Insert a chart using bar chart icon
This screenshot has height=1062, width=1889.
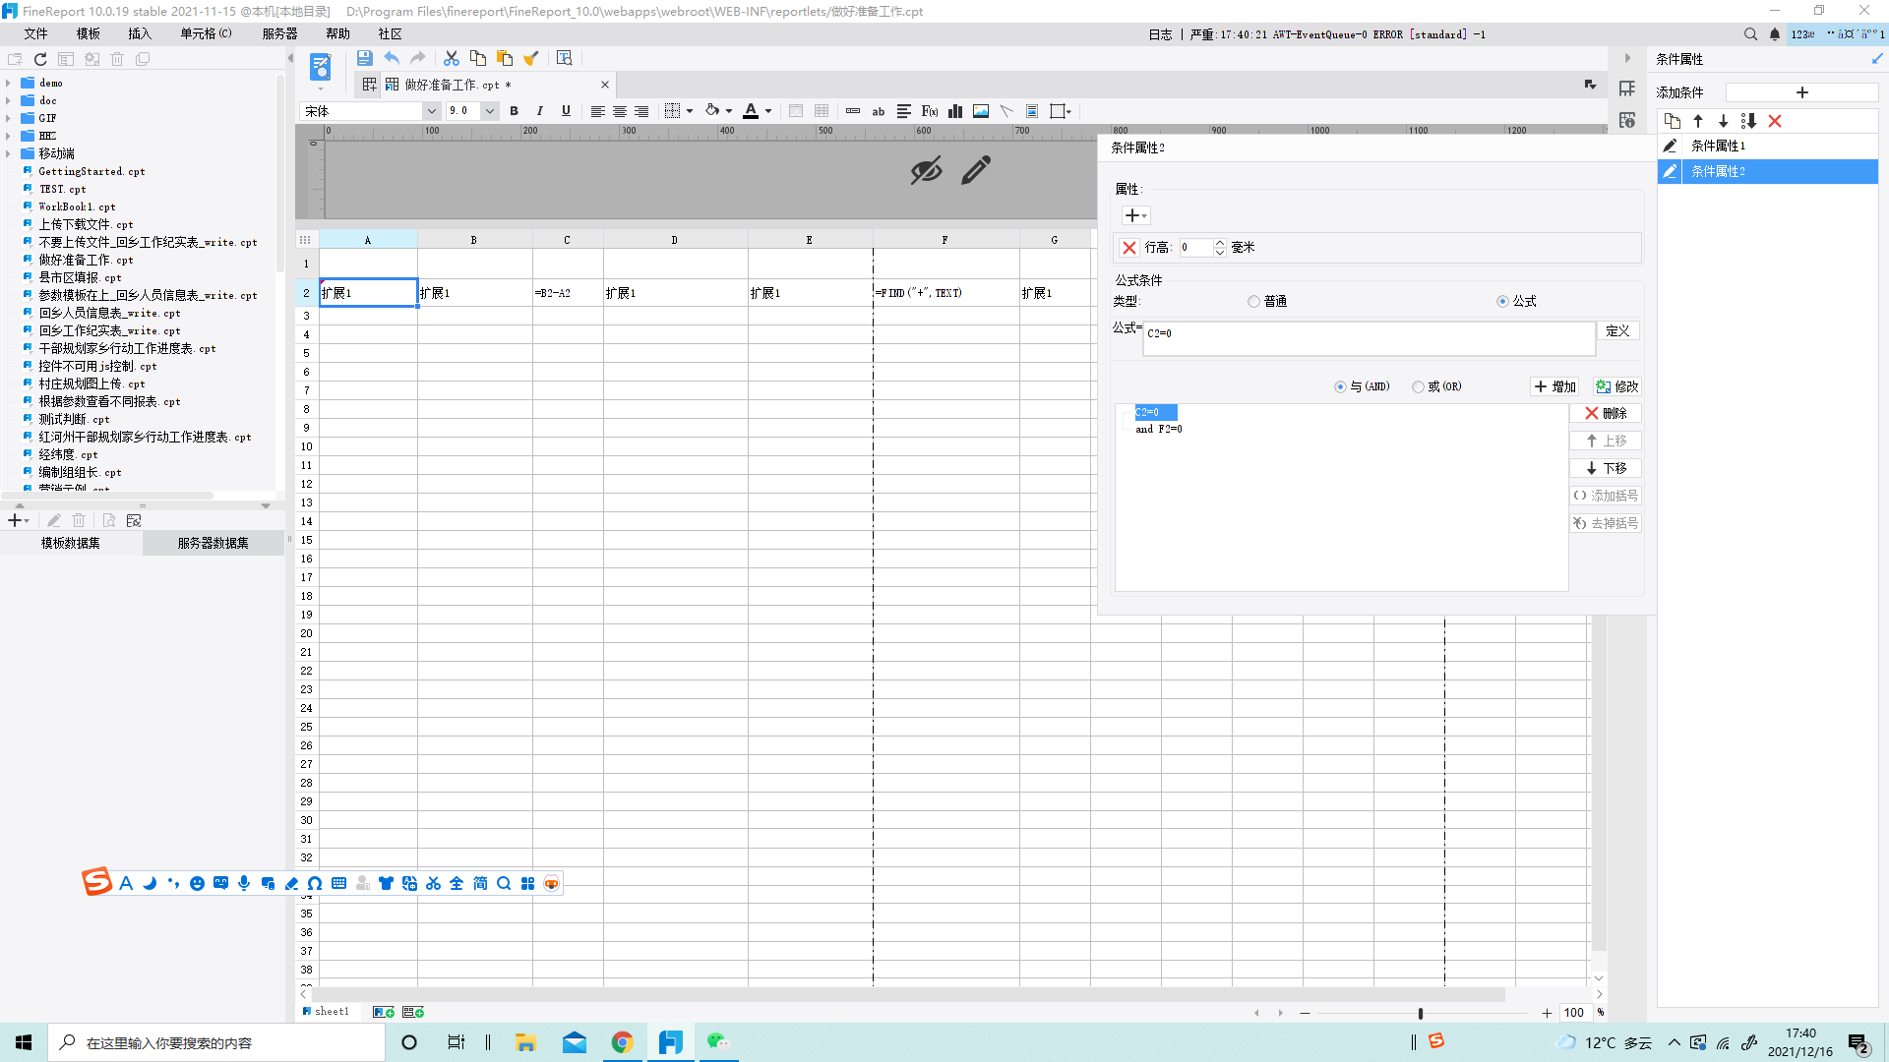(955, 111)
